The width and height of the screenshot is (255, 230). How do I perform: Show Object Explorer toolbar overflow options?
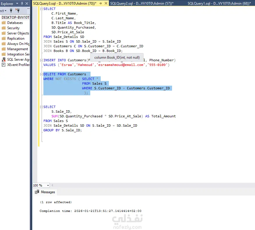28,9
